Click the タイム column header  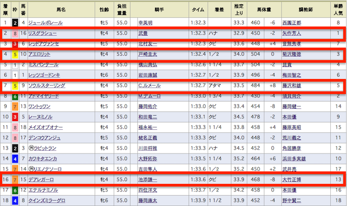tap(198, 10)
